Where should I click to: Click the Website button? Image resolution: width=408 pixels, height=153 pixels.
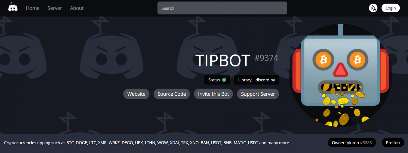coord(136,94)
